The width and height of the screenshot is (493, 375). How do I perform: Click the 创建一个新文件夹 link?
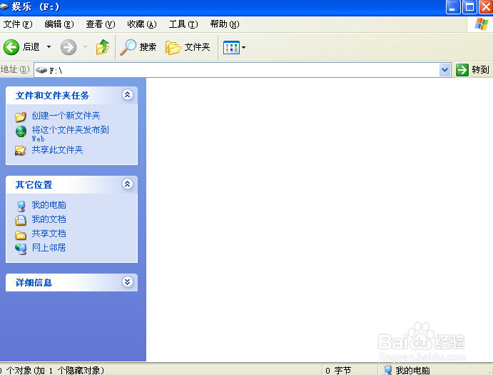tap(66, 116)
